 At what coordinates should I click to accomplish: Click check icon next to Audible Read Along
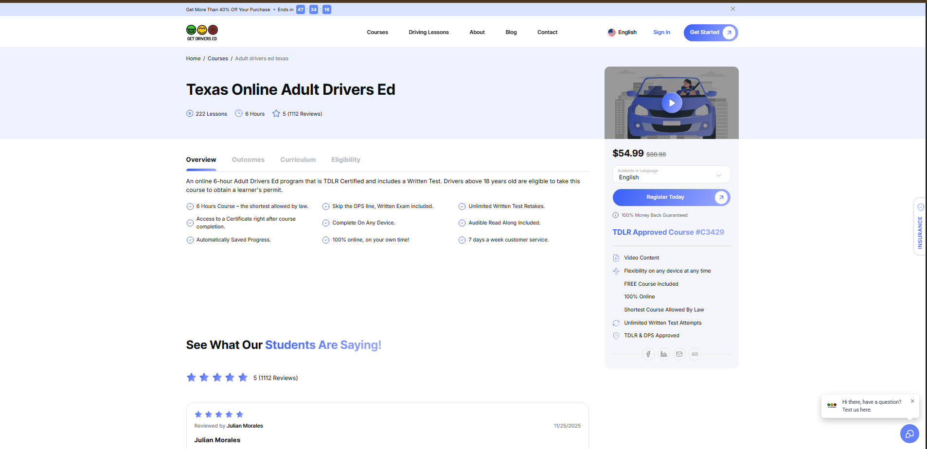pos(462,223)
